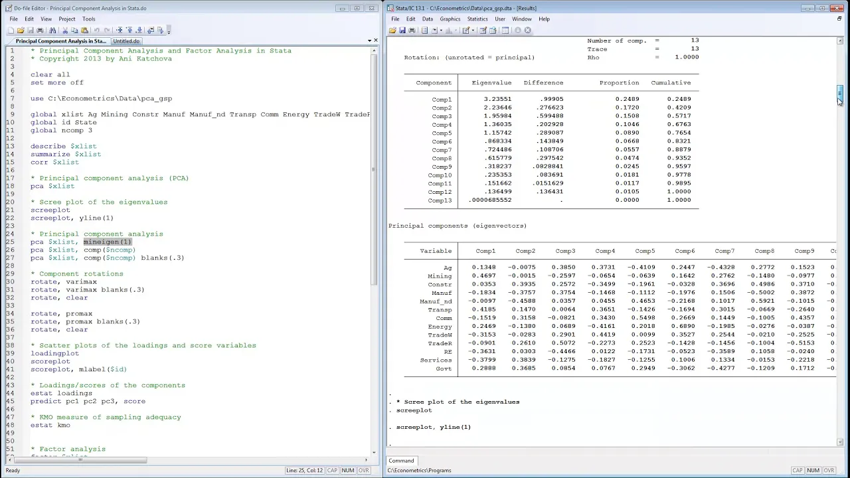Click Print icon in Stata main toolbar
This screenshot has height=478, width=850.
(x=412, y=31)
